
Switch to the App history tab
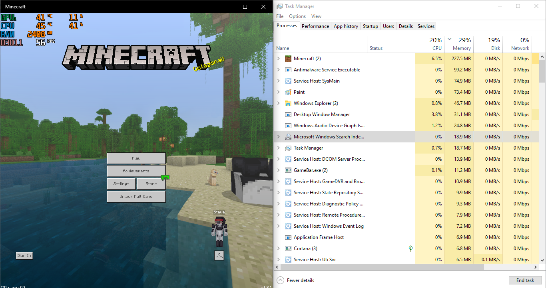[346, 26]
